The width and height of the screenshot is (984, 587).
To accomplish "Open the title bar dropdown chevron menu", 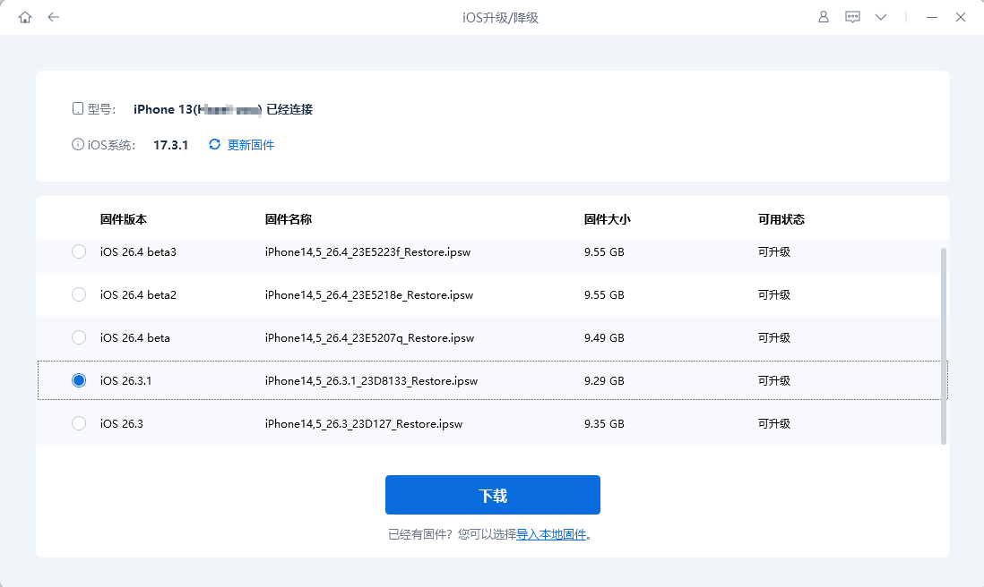I will (881, 16).
